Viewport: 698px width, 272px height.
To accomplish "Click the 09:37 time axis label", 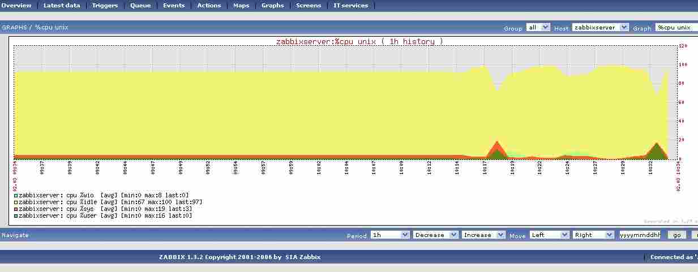I will (x=42, y=168).
